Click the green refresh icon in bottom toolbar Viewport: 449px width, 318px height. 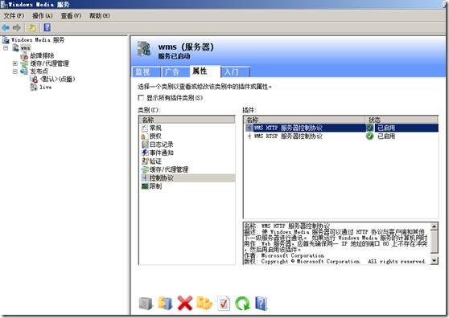[242, 303]
